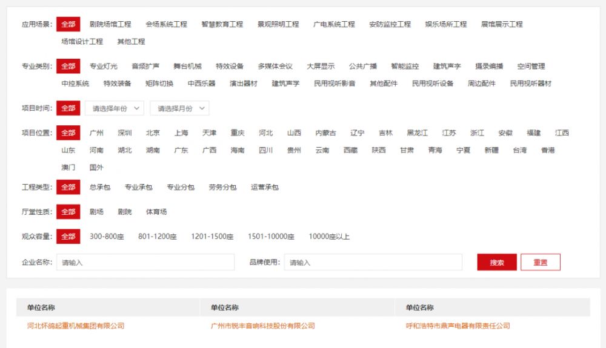Filter by 大屏显示 category
The height and width of the screenshot is (348, 606).
click(321, 66)
